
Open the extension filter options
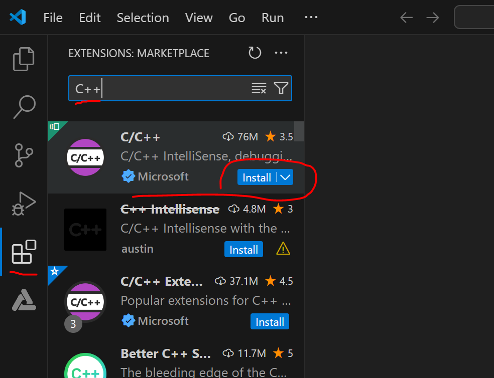pos(281,88)
